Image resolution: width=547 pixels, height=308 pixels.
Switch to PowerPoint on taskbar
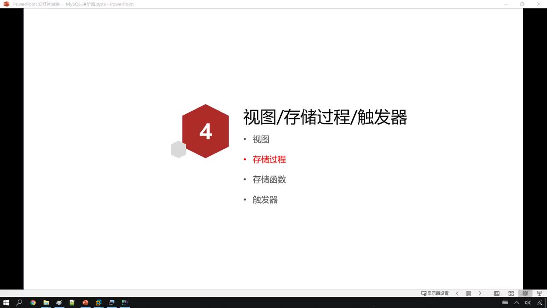tap(85, 302)
